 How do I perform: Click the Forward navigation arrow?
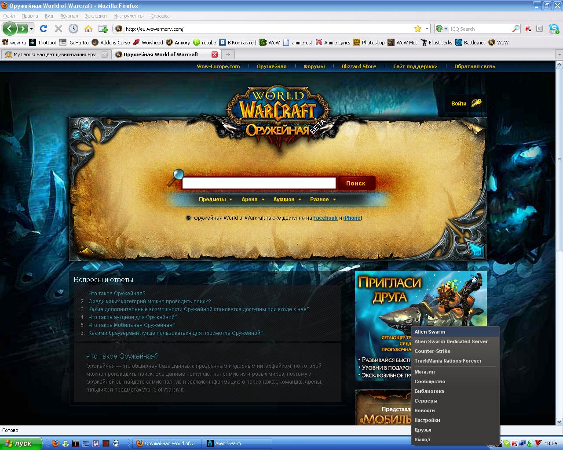click(x=22, y=29)
